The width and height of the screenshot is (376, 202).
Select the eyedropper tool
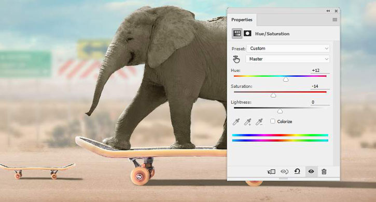236,122
